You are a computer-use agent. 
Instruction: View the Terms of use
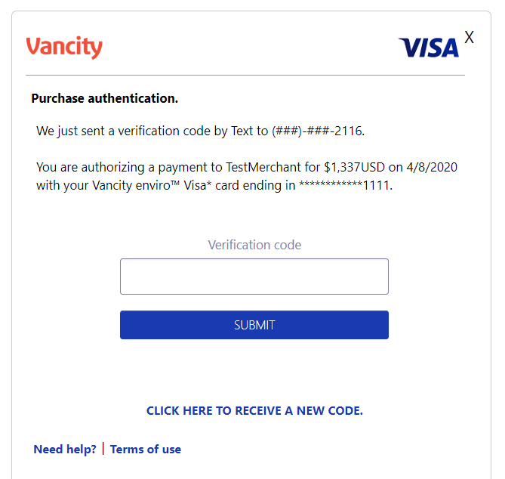pyautogui.click(x=146, y=450)
